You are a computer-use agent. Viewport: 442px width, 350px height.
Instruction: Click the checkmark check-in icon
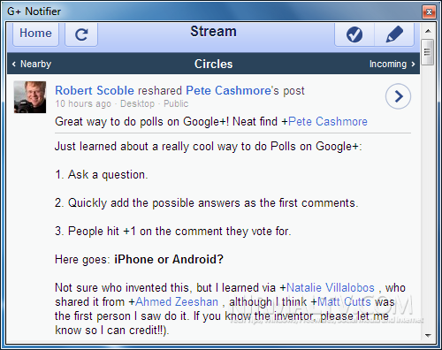point(354,34)
